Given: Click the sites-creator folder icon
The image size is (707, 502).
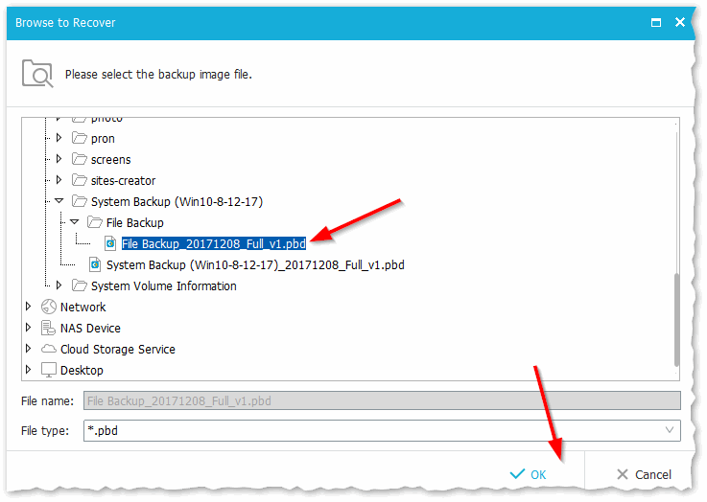Looking at the screenshot, I should coord(79,181).
